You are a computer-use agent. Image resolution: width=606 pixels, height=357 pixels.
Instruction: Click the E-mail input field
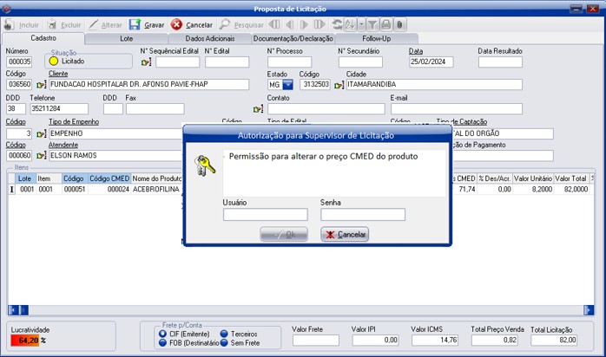tap(457, 108)
